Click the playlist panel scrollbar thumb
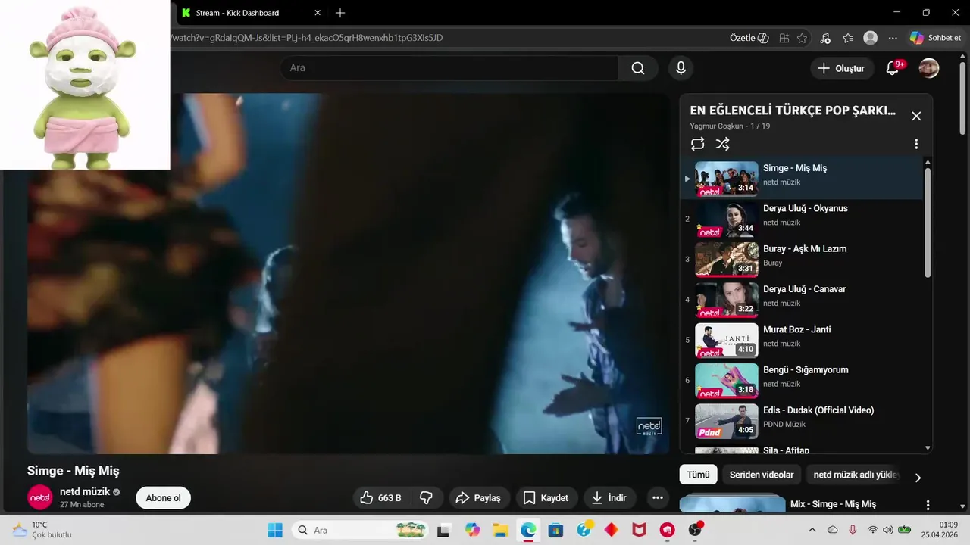Image resolution: width=970 pixels, height=545 pixels. point(928,223)
